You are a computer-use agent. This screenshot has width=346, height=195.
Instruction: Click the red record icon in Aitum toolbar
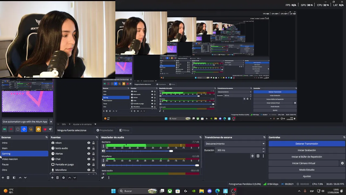coord(11,129)
